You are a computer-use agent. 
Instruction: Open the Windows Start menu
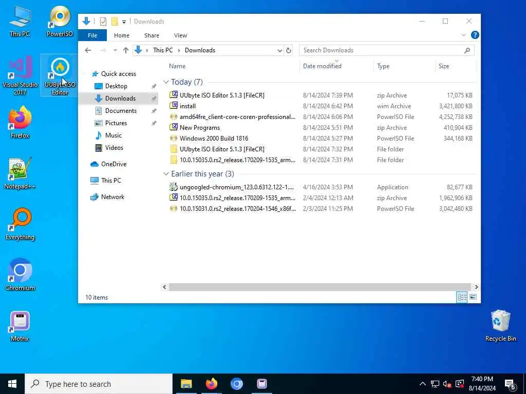12,384
